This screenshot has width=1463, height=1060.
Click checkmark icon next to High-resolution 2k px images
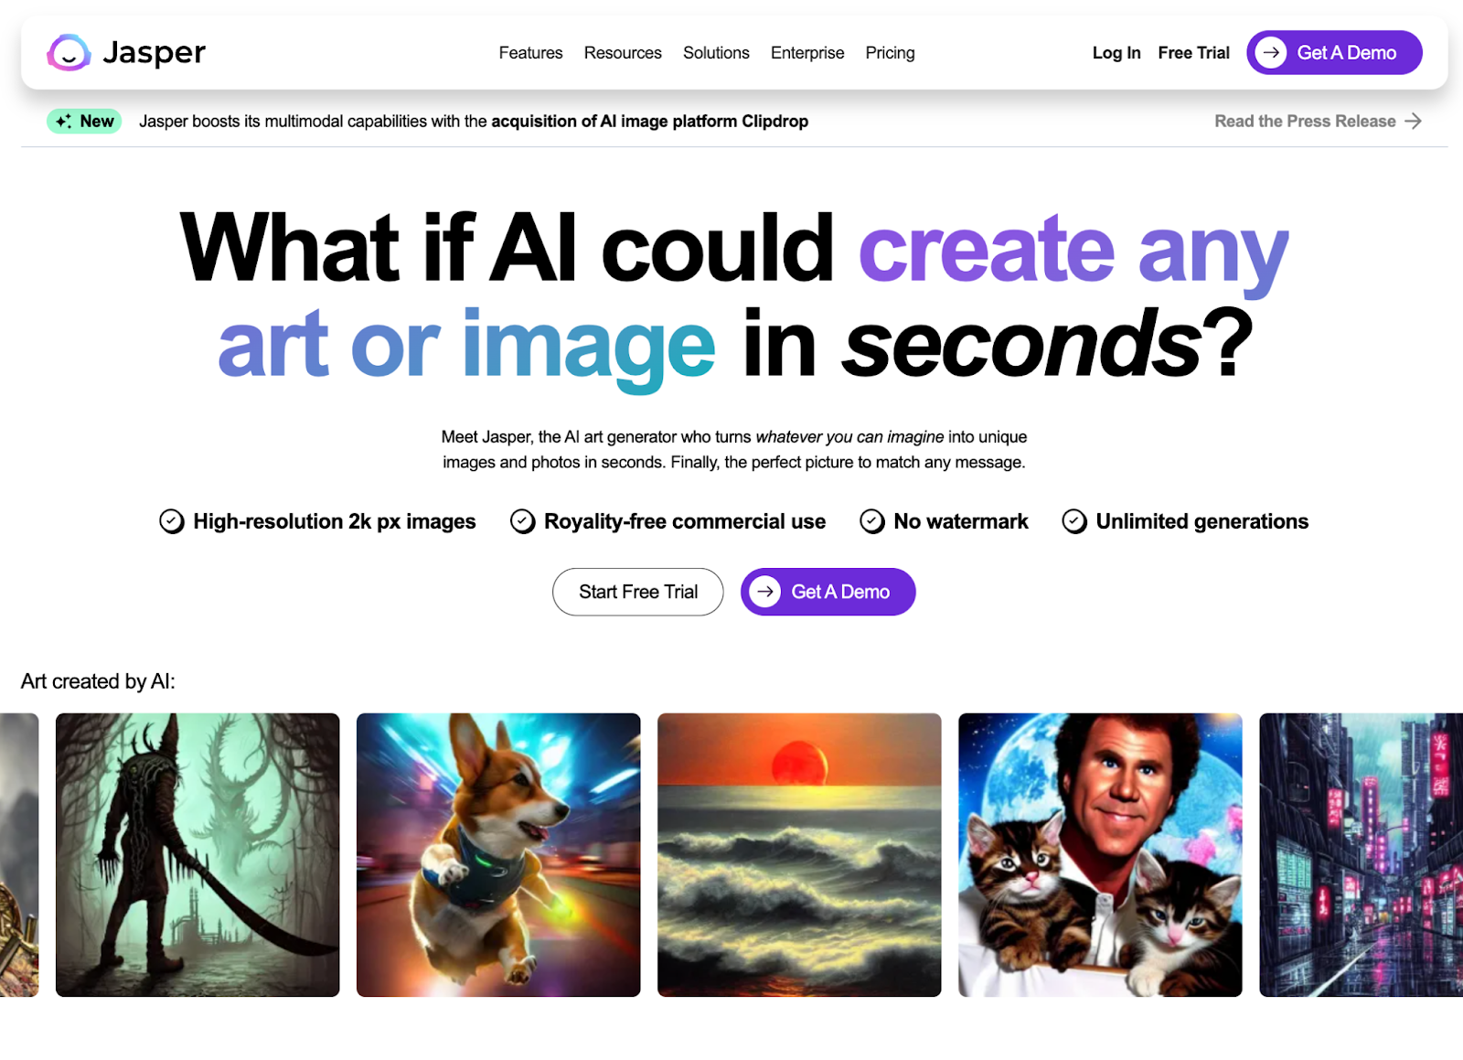(172, 521)
